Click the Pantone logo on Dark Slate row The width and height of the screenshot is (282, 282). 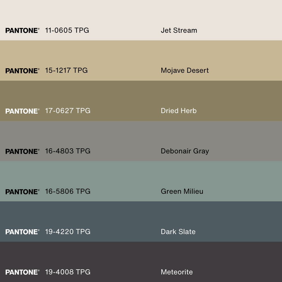pos(22,232)
